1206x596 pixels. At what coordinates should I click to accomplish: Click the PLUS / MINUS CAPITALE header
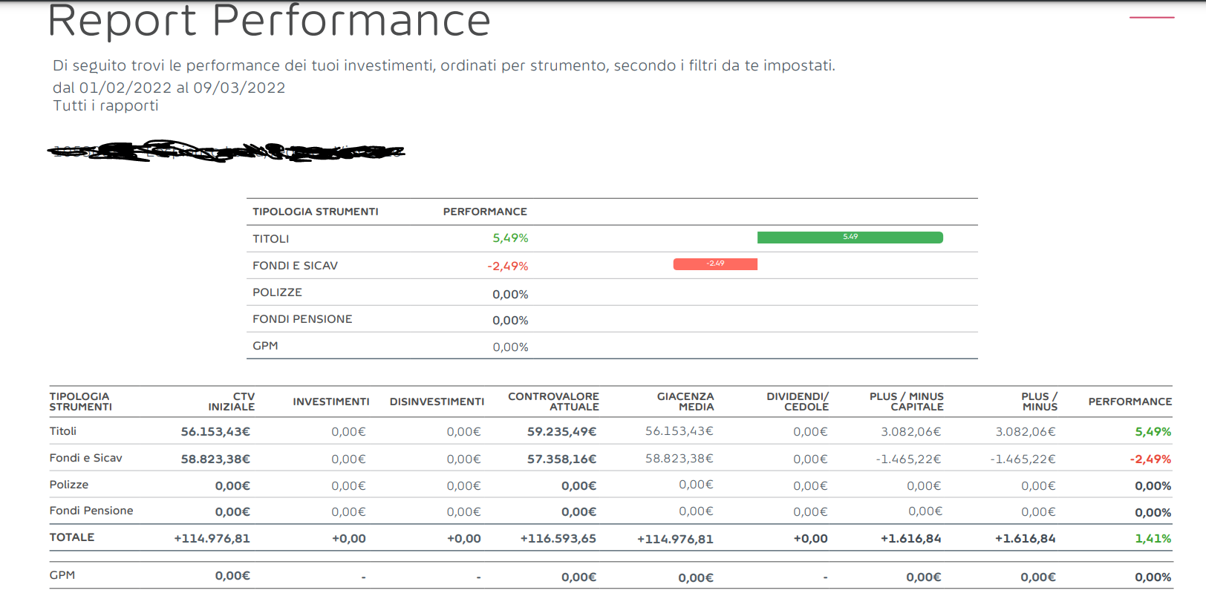pyautogui.click(x=906, y=402)
